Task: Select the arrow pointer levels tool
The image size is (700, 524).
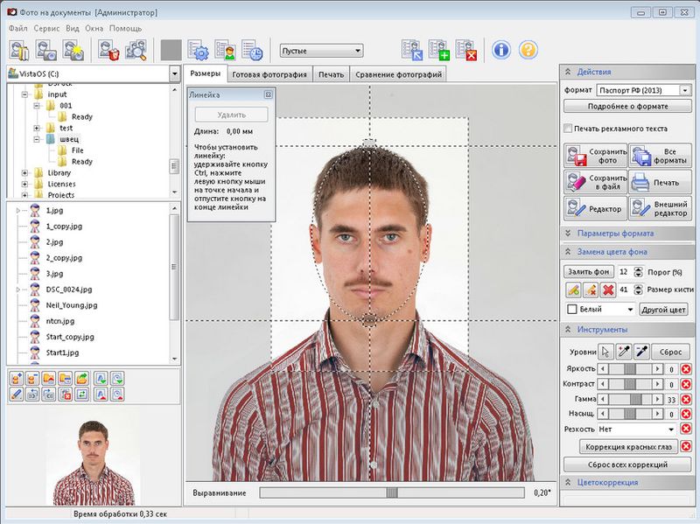Action: [605, 352]
